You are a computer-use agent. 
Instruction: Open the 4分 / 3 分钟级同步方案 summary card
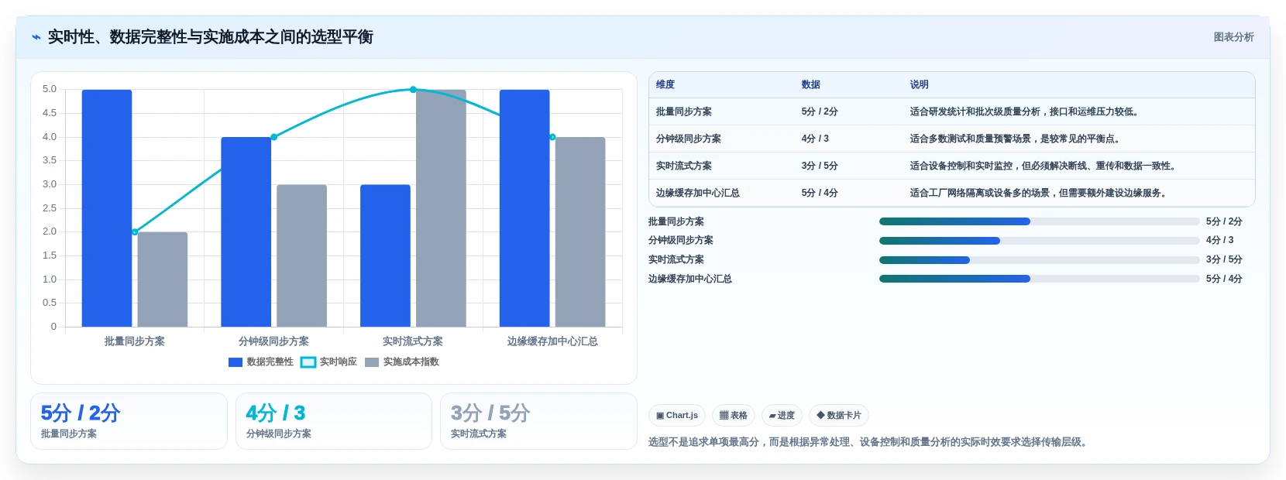334,421
